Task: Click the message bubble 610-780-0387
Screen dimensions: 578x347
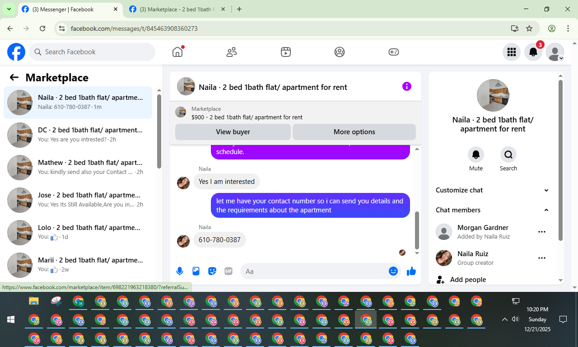Action: [x=220, y=240]
